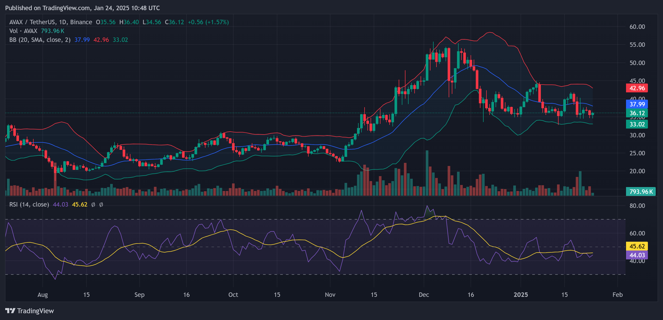The height and width of the screenshot is (320, 663).
Task: Click the C36.12 close value in legend
Action: [174, 22]
